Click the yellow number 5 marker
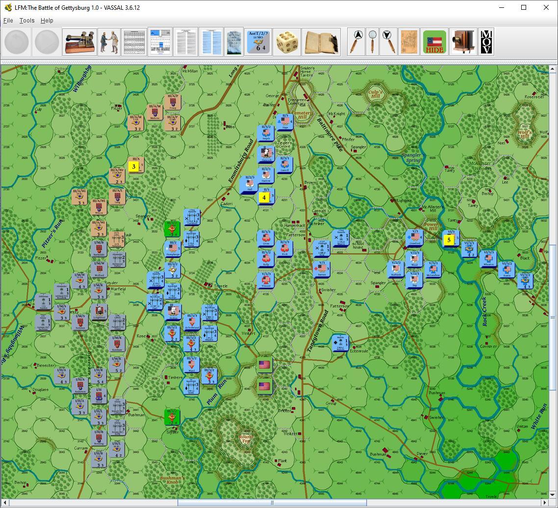This screenshot has width=558, height=508. pyautogui.click(x=449, y=240)
